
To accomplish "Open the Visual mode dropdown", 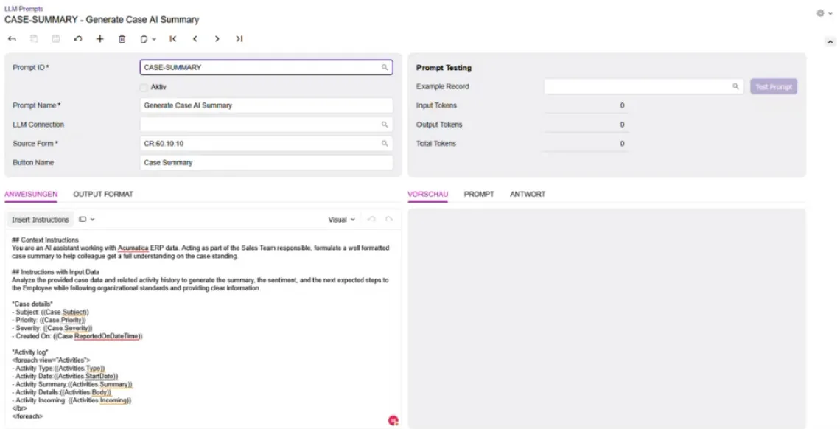I will 341,220.
